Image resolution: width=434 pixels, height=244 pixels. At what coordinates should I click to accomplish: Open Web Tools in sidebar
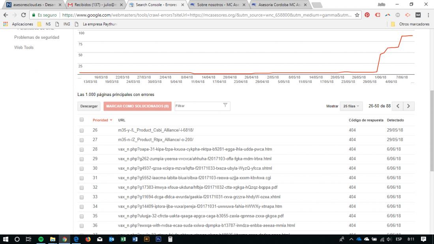(x=24, y=48)
